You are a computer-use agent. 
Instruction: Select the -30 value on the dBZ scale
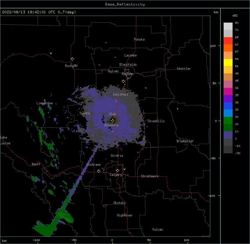[238, 153]
